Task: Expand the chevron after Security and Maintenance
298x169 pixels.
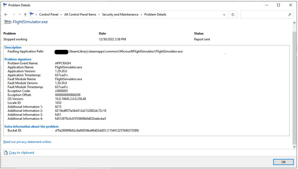Action: (x=141, y=15)
